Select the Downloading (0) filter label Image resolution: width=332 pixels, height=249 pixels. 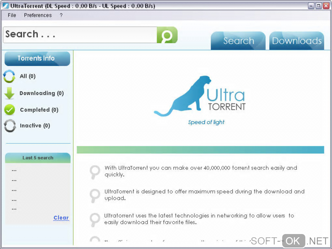click(42, 93)
